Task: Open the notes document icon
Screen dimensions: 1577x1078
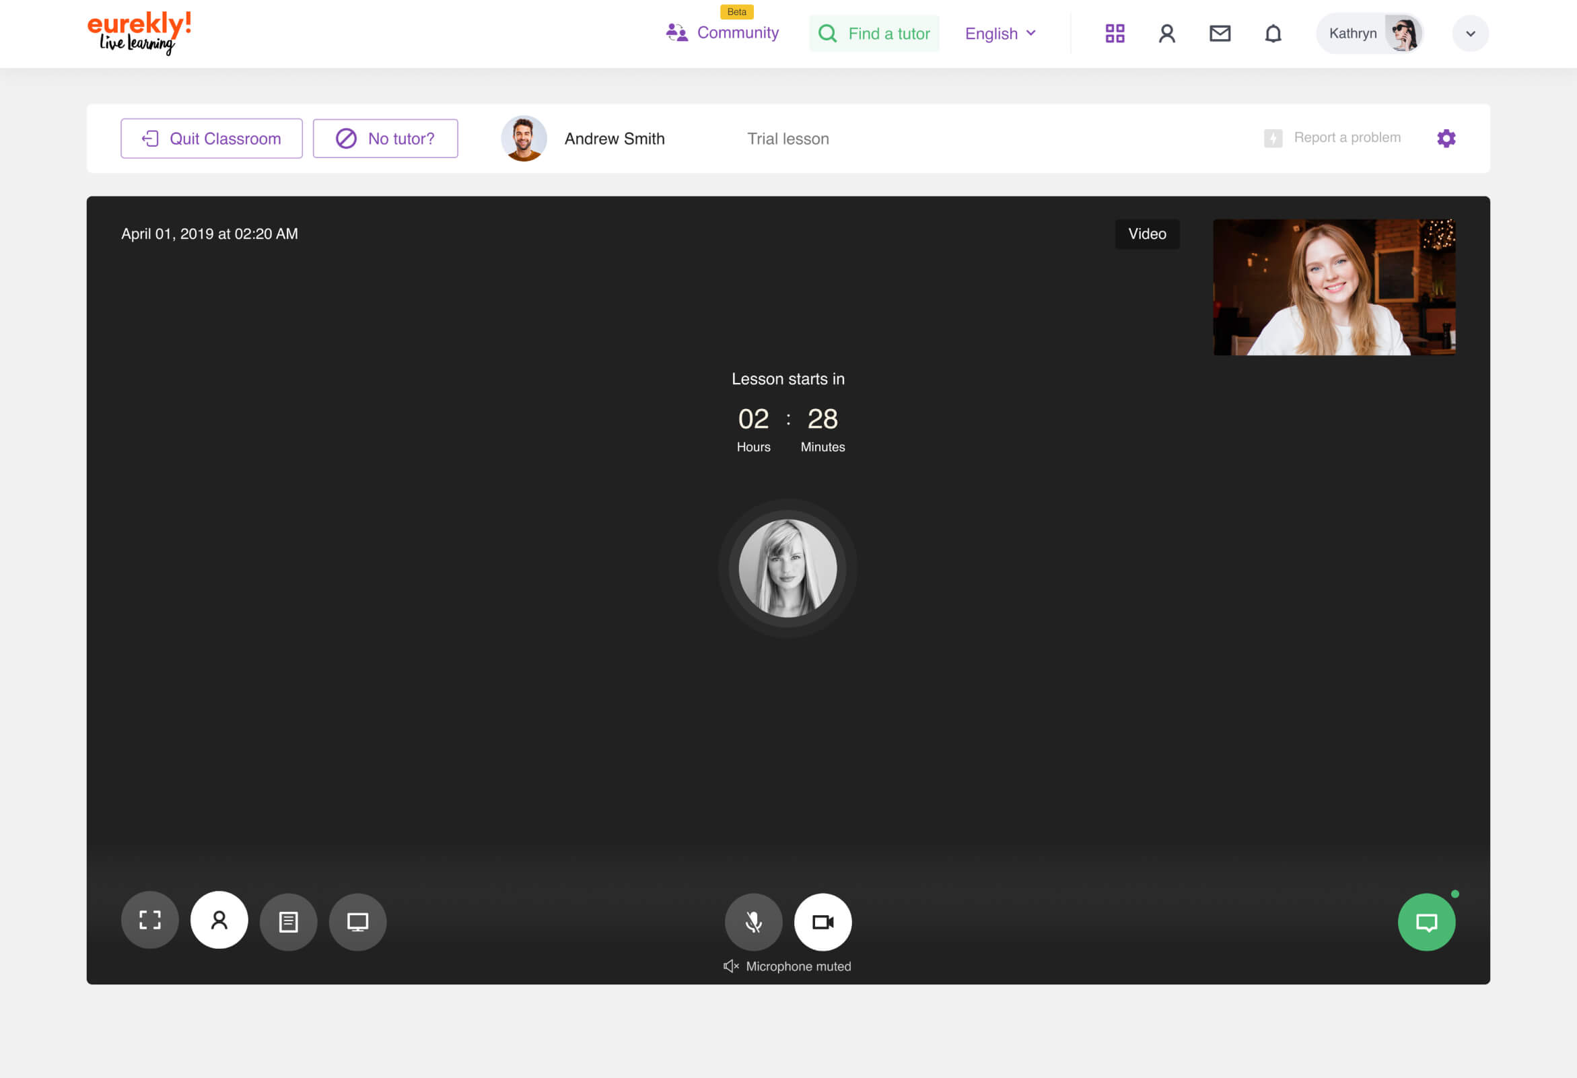Action: (x=288, y=921)
